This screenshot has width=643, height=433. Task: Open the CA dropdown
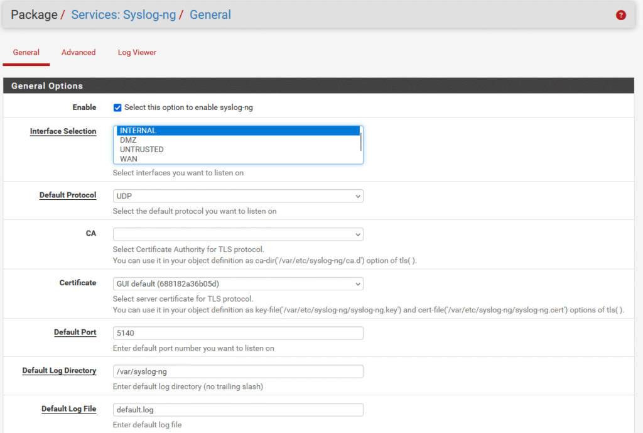238,234
